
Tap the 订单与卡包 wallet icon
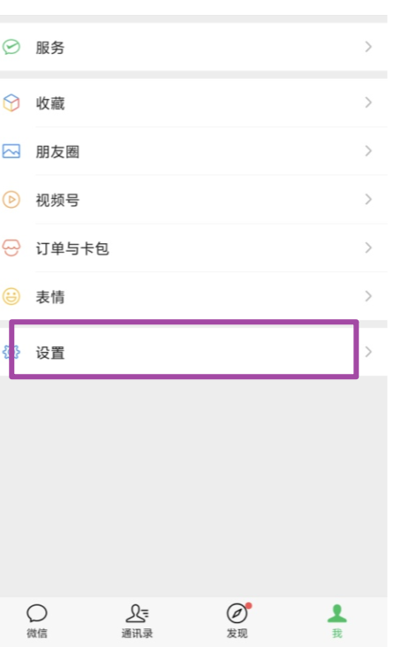click(11, 248)
